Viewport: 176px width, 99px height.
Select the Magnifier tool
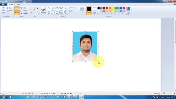click(38, 13)
